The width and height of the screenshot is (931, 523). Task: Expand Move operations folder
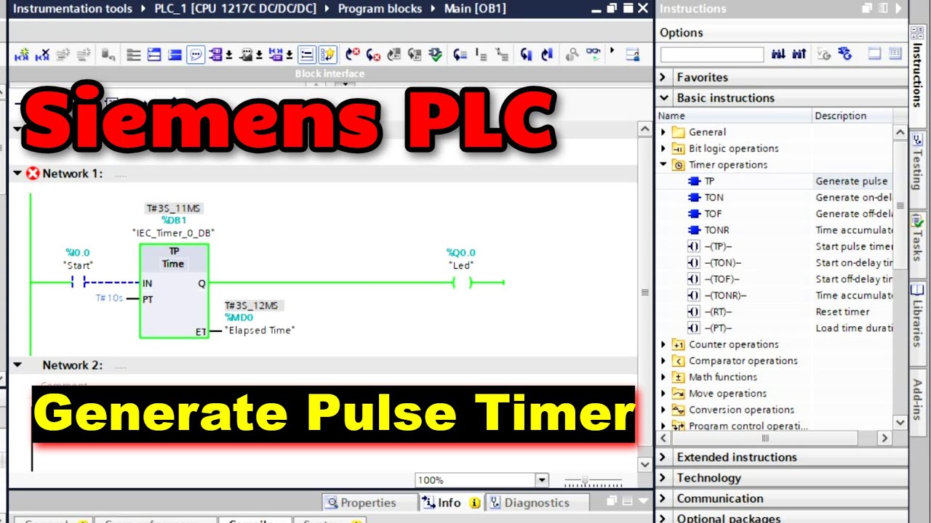(663, 394)
